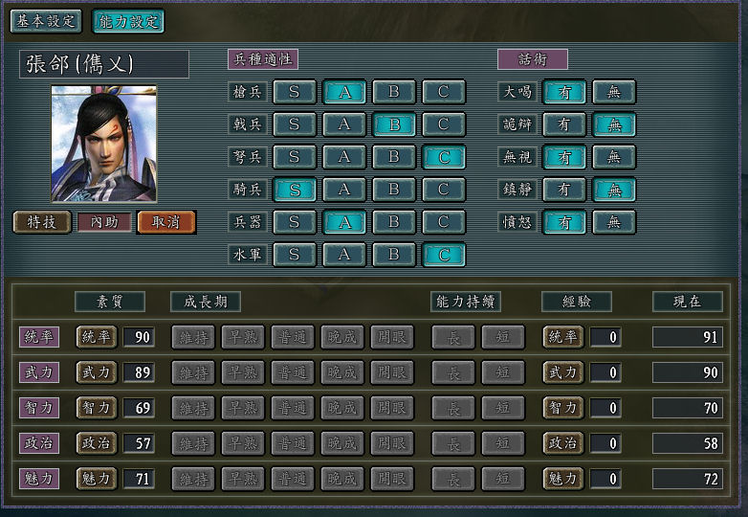Set 騎兵 aptitude to B
This screenshot has height=517, width=748.
click(394, 190)
